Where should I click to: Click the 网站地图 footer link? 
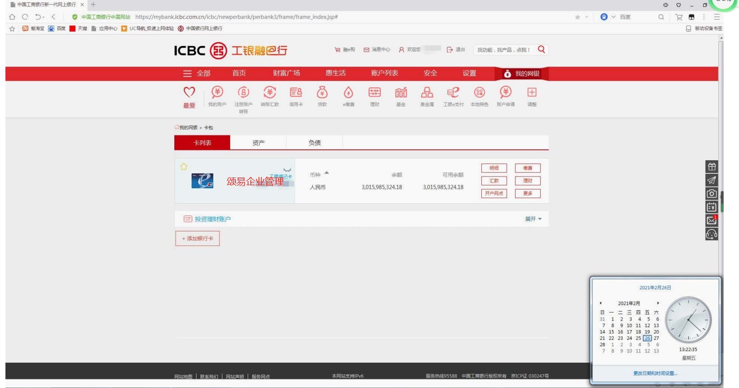pyautogui.click(x=183, y=377)
